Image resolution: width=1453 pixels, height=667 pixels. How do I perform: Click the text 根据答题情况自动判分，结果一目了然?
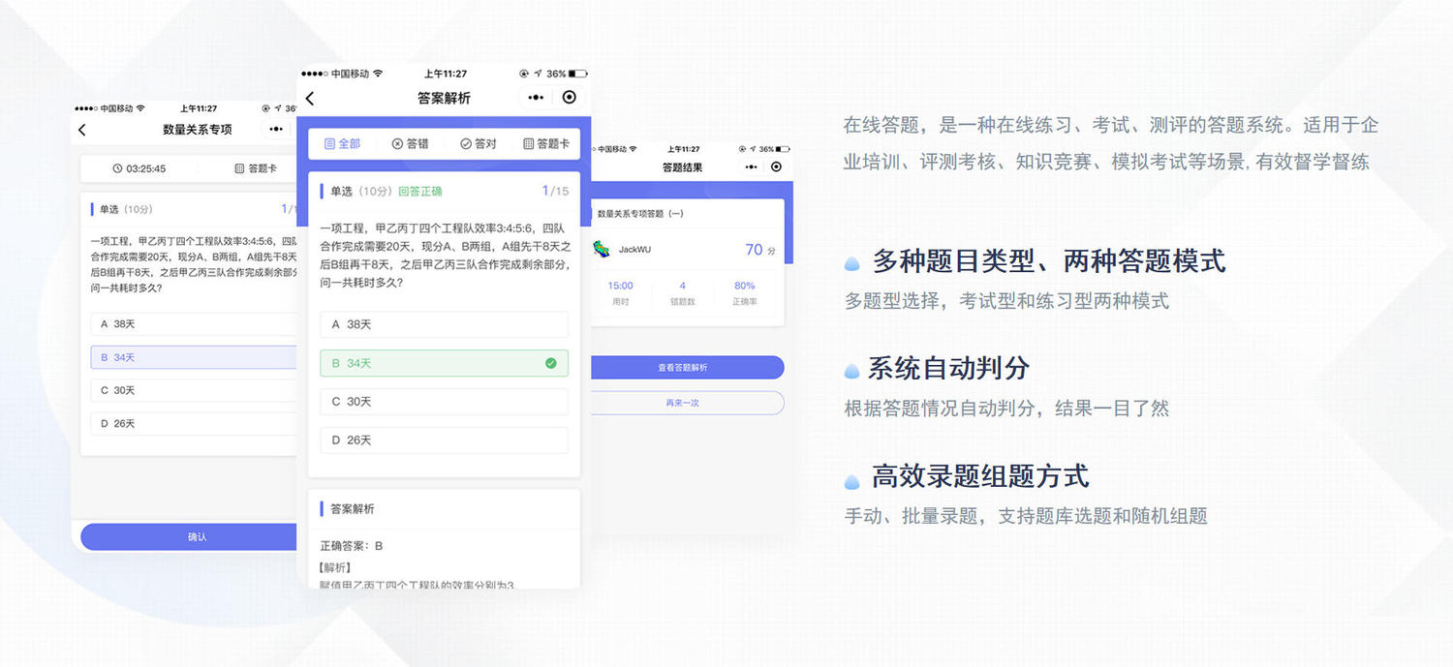click(x=1006, y=409)
